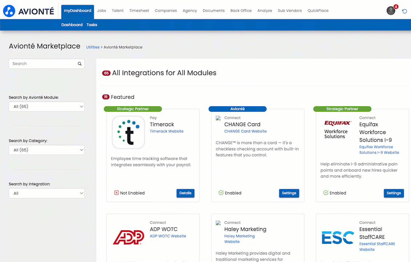411x262 pixels.
Task: Open the Haley Marketing Website link
Action: [239, 239]
